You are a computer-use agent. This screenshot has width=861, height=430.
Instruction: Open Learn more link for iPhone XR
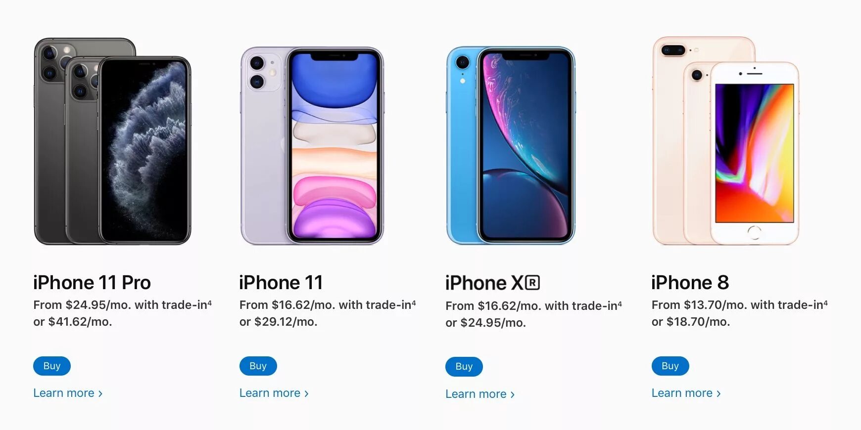(x=480, y=394)
